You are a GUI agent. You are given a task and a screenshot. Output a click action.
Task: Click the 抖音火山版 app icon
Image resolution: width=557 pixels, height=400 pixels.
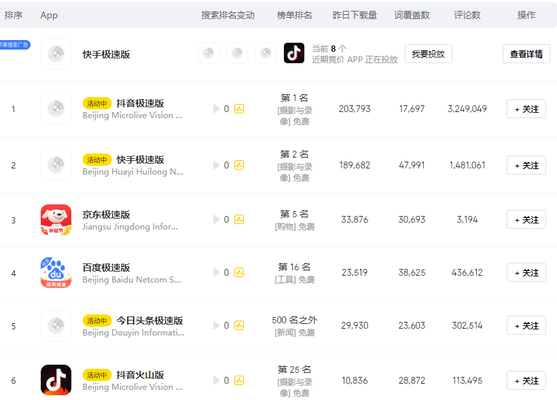coord(56,378)
